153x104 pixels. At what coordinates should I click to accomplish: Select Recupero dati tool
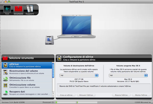click(x=27, y=93)
